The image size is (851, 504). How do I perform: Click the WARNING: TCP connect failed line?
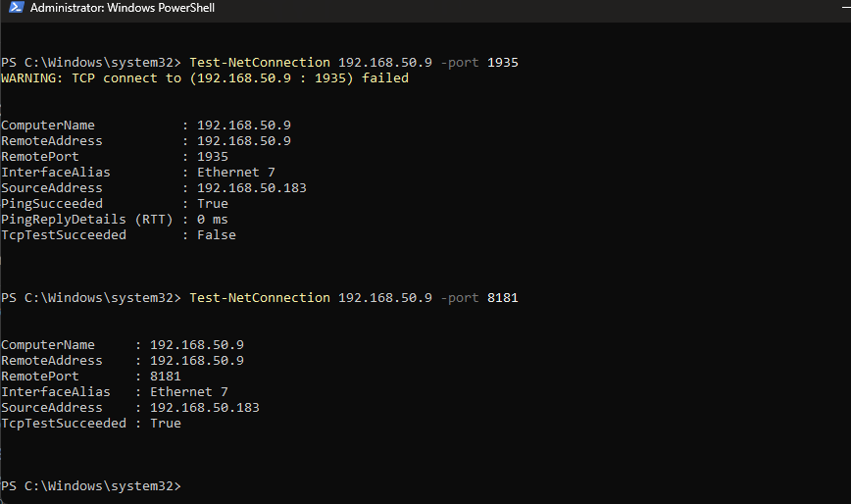coord(205,78)
